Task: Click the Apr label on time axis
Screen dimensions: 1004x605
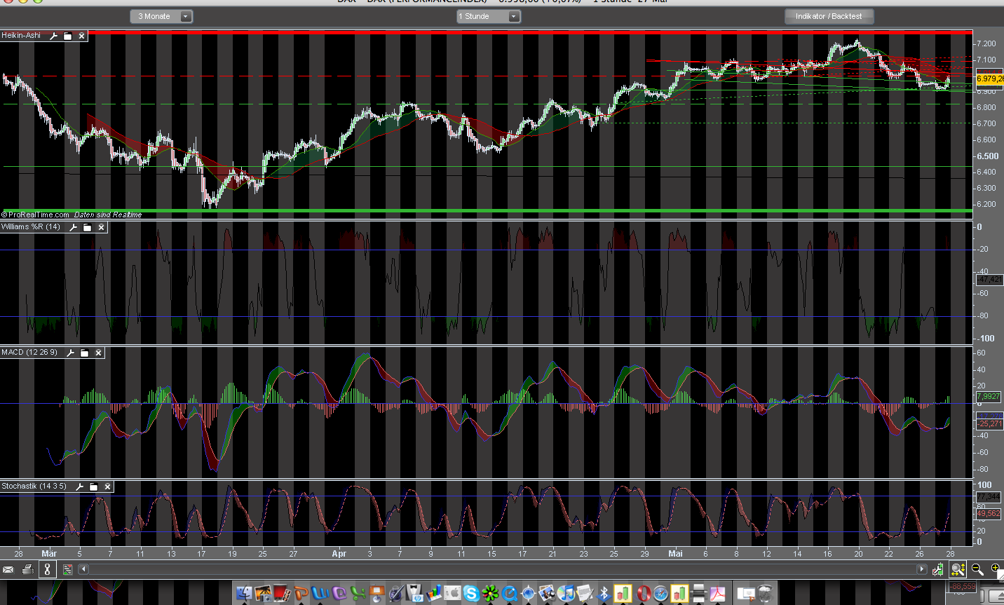Action: click(x=339, y=554)
